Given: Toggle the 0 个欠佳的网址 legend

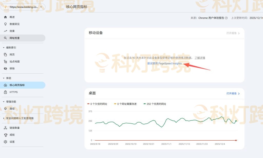Looking at the screenshot, I should click(97, 104).
